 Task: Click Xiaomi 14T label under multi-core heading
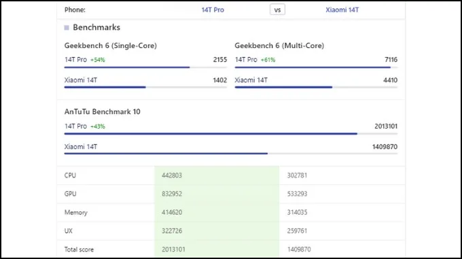click(x=251, y=80)
